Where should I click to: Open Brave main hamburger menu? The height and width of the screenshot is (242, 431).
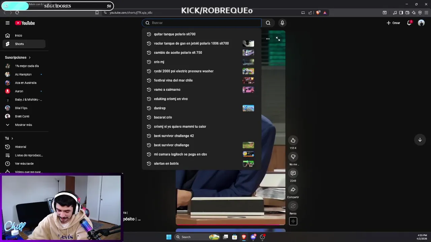click(426, 13)
